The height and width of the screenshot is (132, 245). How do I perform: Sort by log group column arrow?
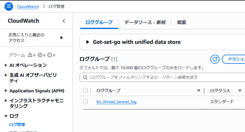click(199, 91)
